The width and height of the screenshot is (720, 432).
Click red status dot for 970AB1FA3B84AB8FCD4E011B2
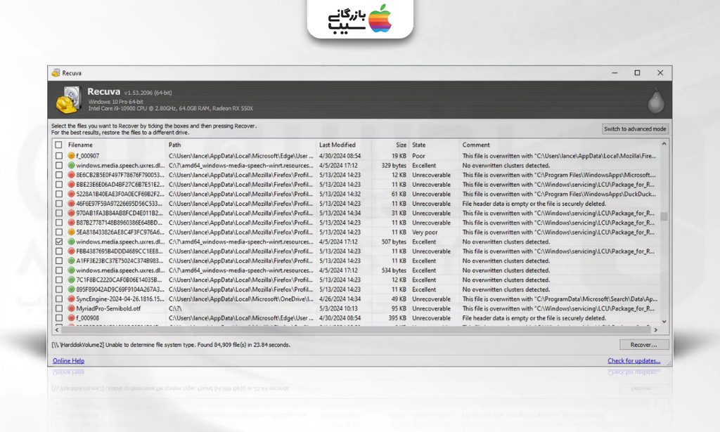click(71, 214)
